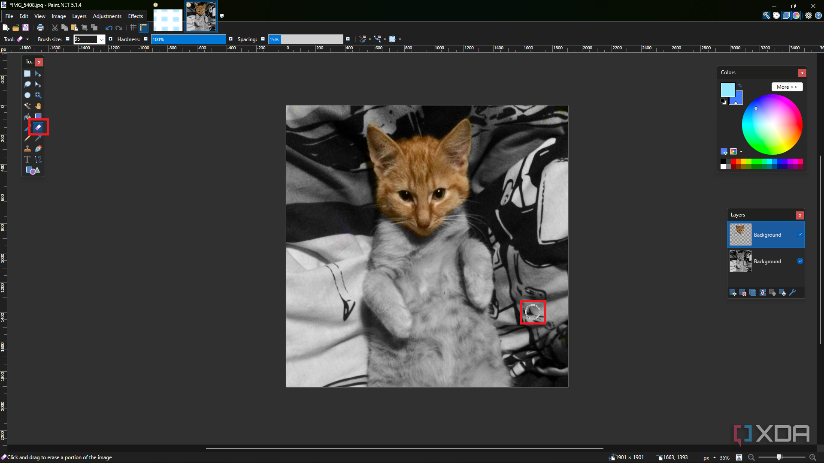Viewport: 824px width, 463px height.
Task: Toggle visibility of top Background layer
Action: [x=800, y=235]
